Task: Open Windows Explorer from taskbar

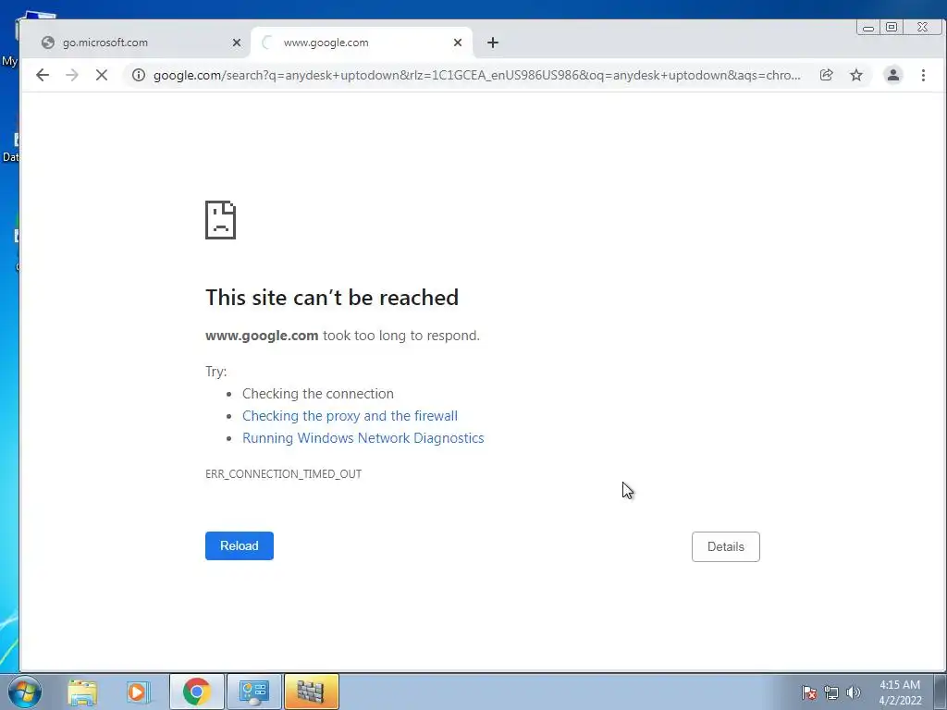Action: click(82, 692)
